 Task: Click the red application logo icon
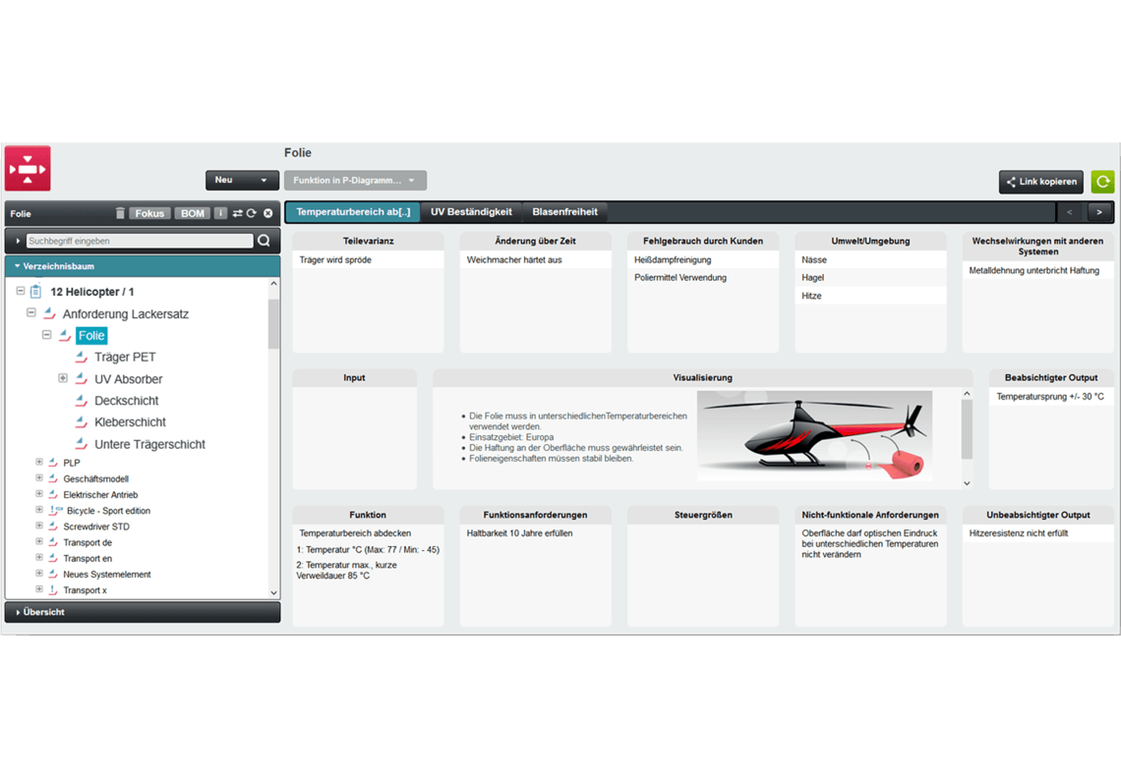(x=28, y=169)
